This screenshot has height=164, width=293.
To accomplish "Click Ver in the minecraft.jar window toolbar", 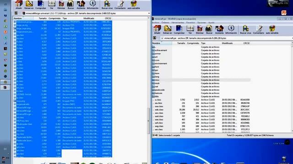I will (x=190, y=30).
